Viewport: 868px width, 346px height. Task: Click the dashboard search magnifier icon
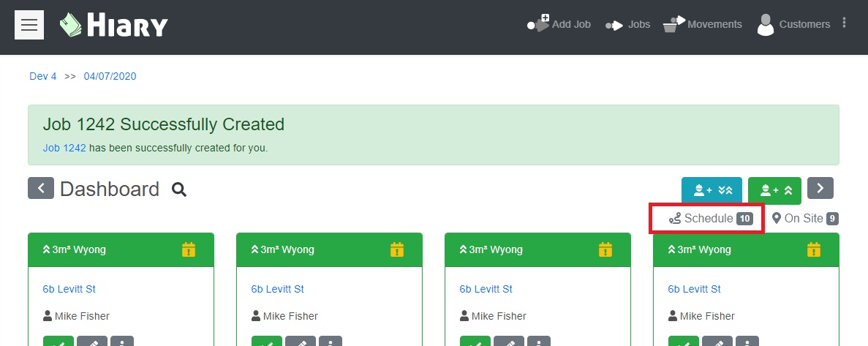pyautogui.click(x=179, y=190)
